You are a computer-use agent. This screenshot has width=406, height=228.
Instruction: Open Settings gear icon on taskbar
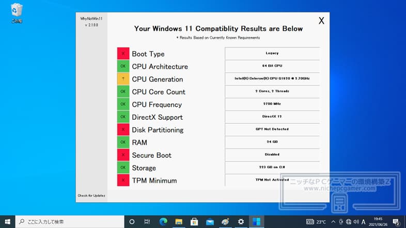coord(241,222)
